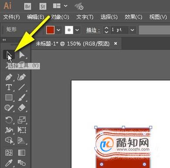Image resolution: width=170 pixels, height=168 pixels.
Task: Choose the Shape Builder tool
Action: pyautogui.click(x=9, y=141)
